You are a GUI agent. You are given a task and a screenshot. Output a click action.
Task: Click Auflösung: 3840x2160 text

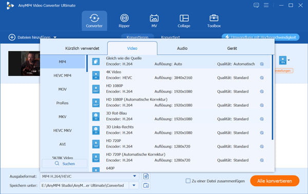[174, 78]
